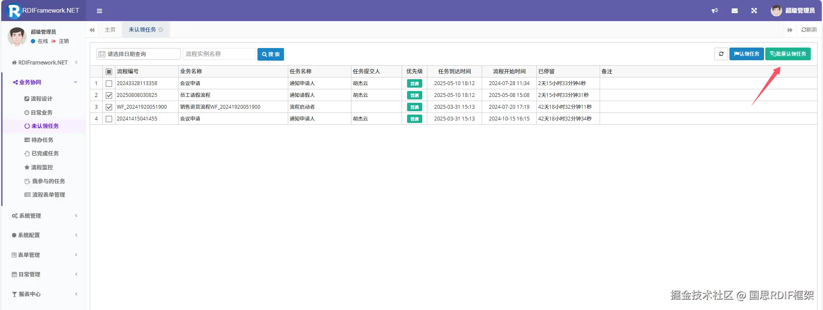Viewport: 823px width, 310px height.
Task: Open 我参与的任务 in the sidebar
Action: point(45,181)
